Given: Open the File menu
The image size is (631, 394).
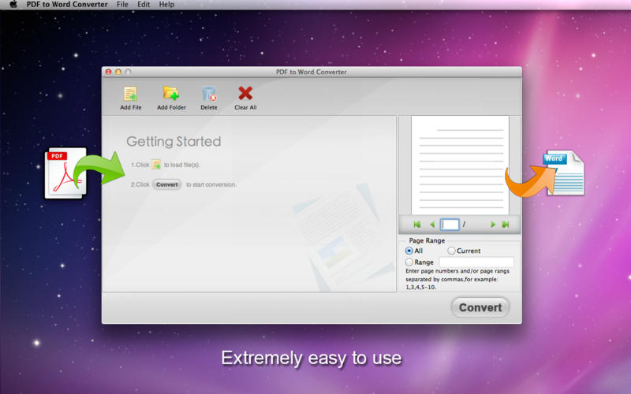Looking at the screenshot, I should 122,5.
